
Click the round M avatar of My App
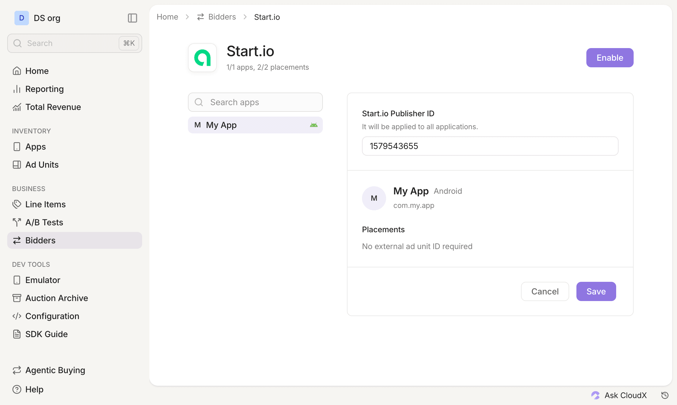pyautogui.click(x=374, y=198)
